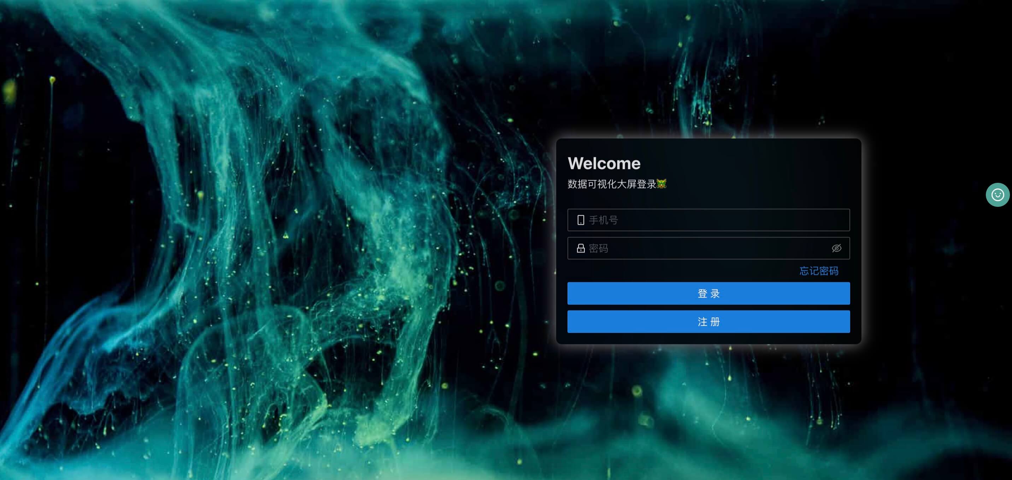Click the 登录 login button
Screen dimensions: 1012x480
click(708, 293)
